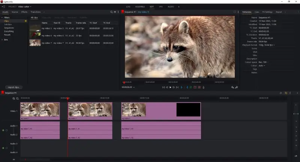
Task: Open assets panel three-dot menu
Action: (x=118, y=12)
